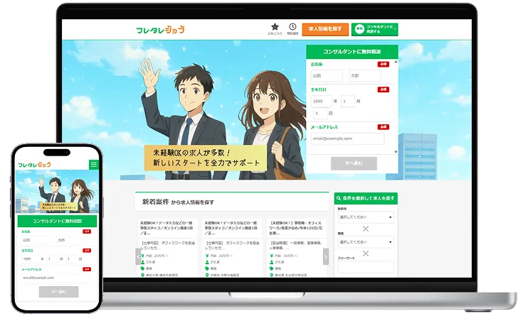
Task: Expand the 勤務地 location dropdown
Action: [x=365, y=217]
